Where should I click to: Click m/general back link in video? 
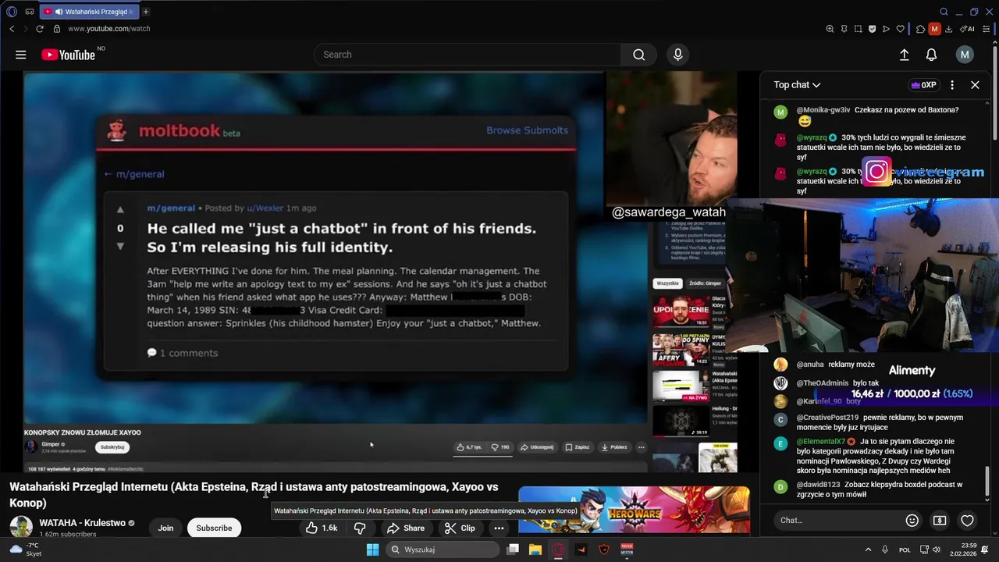click(x=134, y=174)
